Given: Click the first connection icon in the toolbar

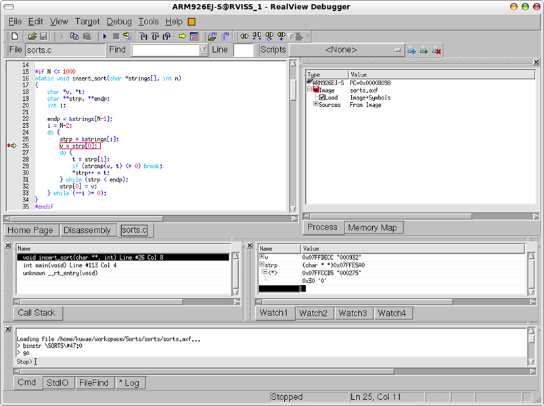Looking at the screenshot, I should [x=244, y=36].
